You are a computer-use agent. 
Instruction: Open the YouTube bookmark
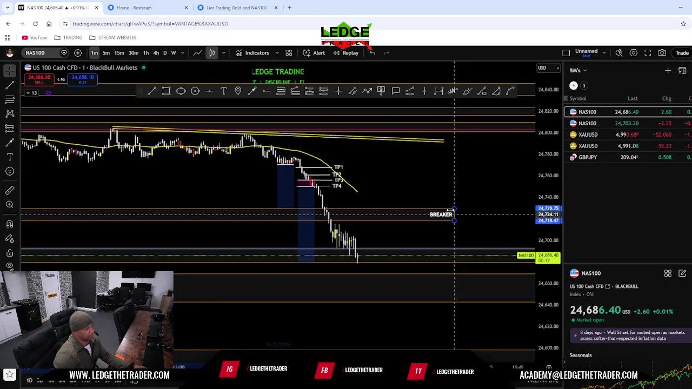(35, 38)
